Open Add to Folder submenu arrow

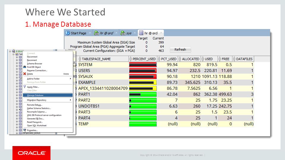coord(70,79)
